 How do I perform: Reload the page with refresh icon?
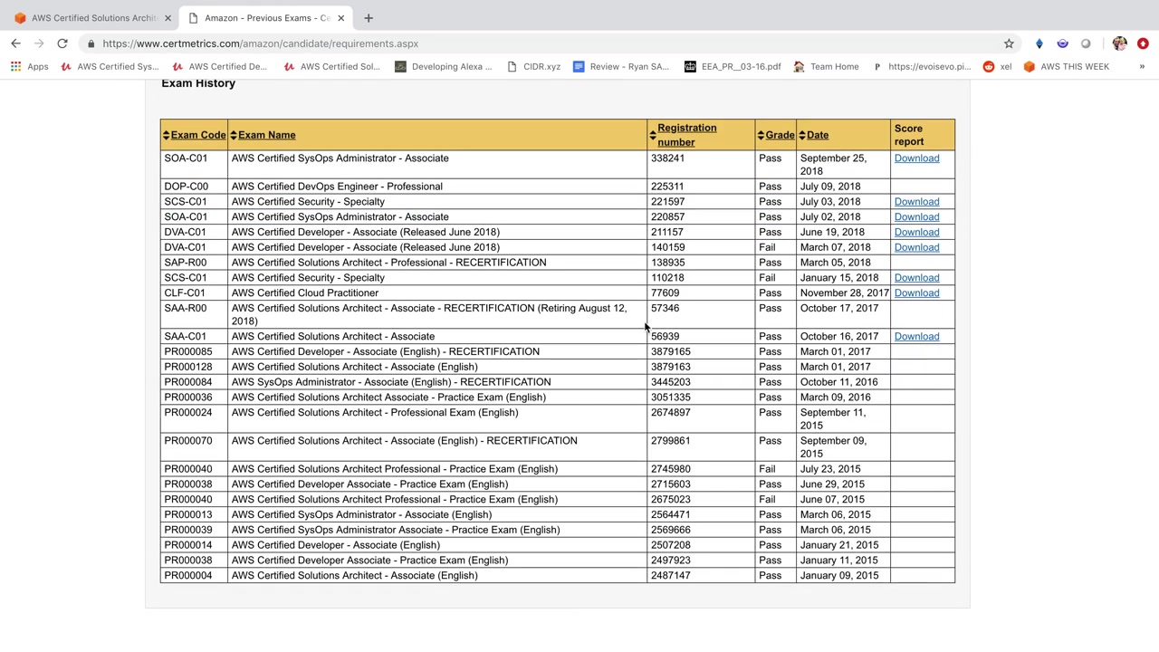click(62, 43)
